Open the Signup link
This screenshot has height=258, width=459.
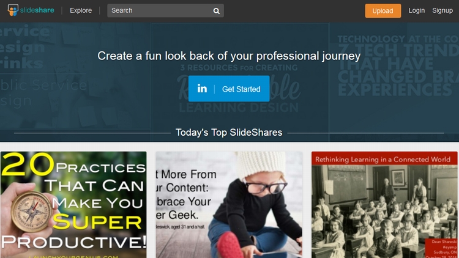(x=442, y=10)
